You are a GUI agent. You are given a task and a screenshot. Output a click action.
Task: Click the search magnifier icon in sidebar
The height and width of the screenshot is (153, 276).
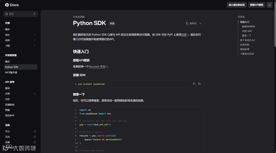(6, 14)
